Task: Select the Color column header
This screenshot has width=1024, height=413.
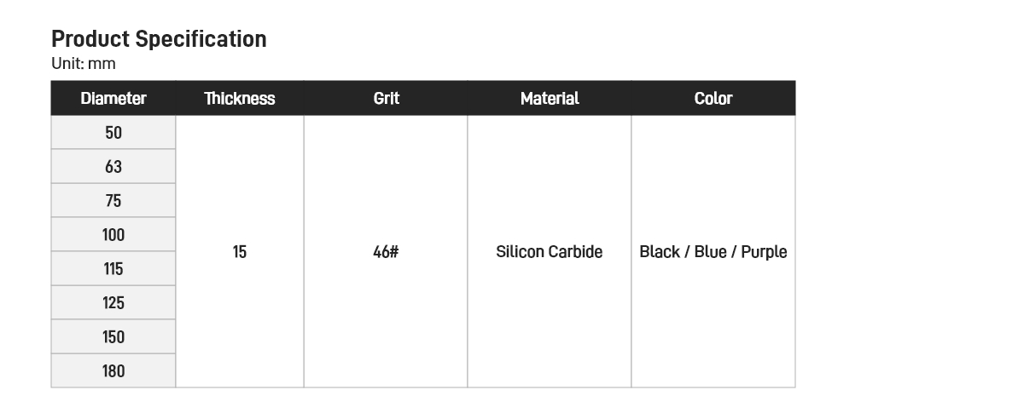Action: coord(713,99)
